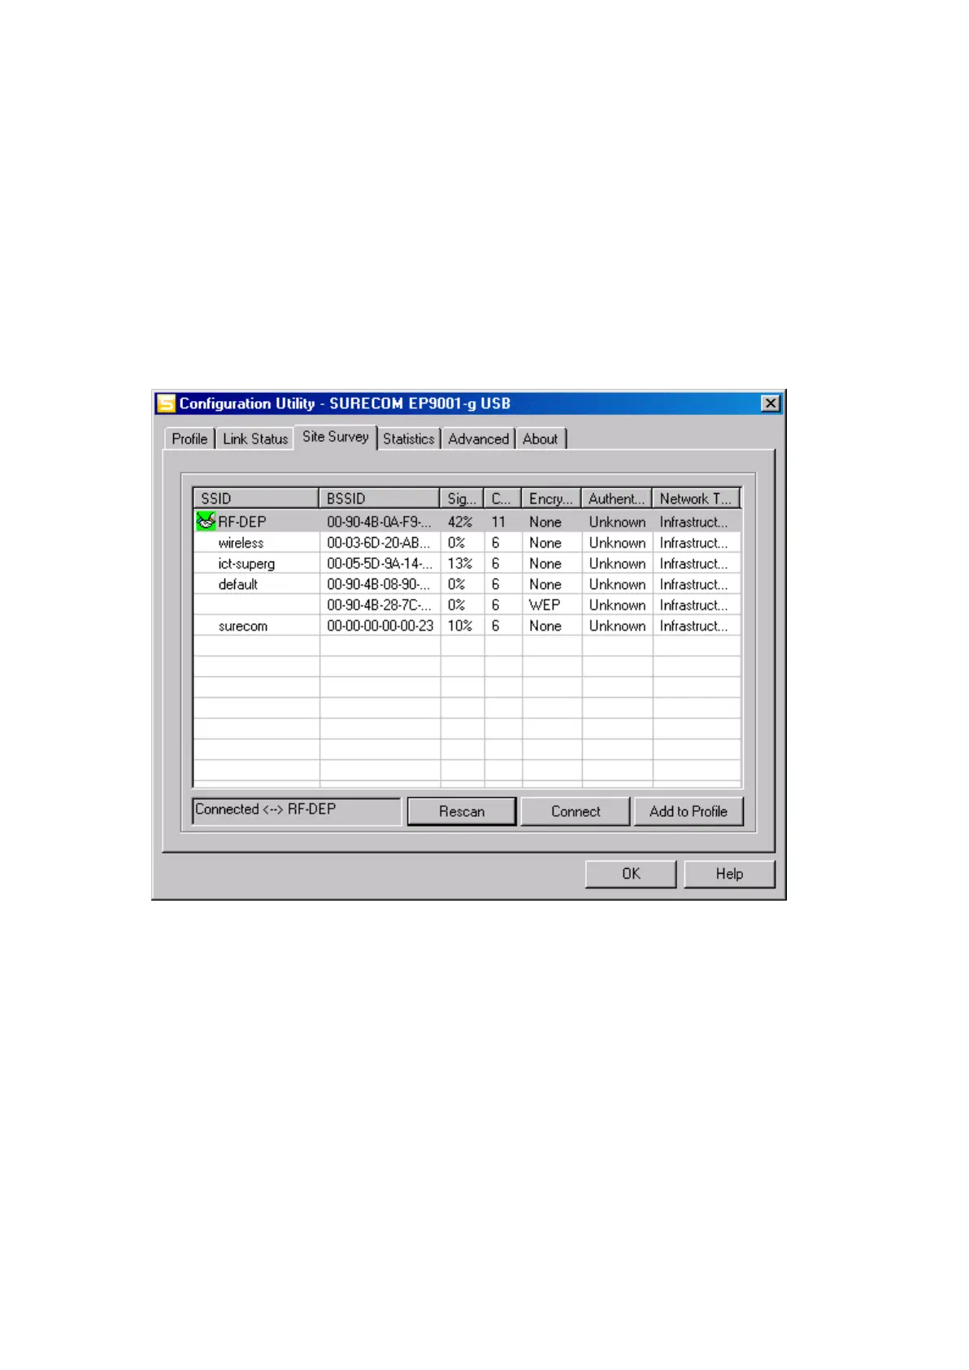The width and height of the screenshot is (969, 1370).
Task: Open the Advanced tab
Action: coord(478,438)
